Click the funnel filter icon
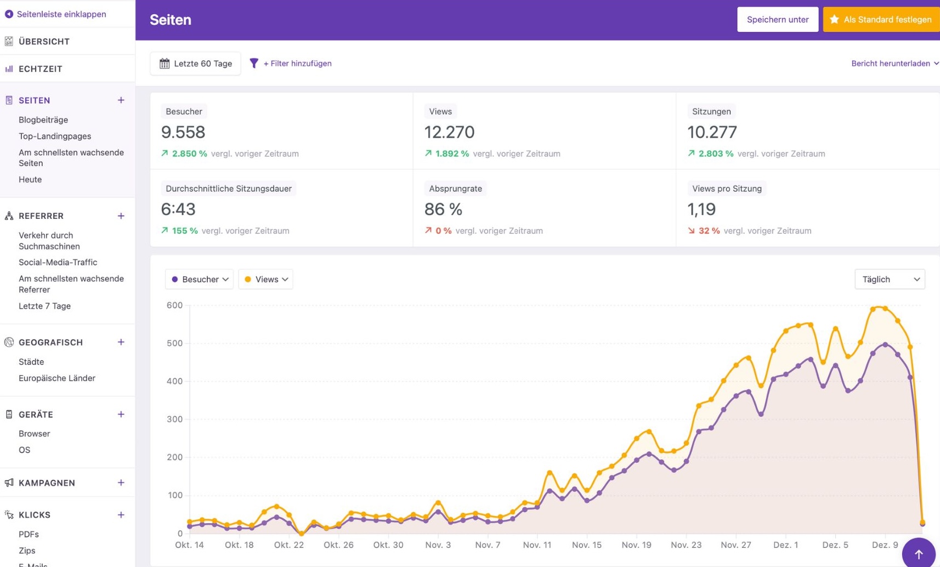The height and width of the screenshot is (567, 940). tap(254, 64)
